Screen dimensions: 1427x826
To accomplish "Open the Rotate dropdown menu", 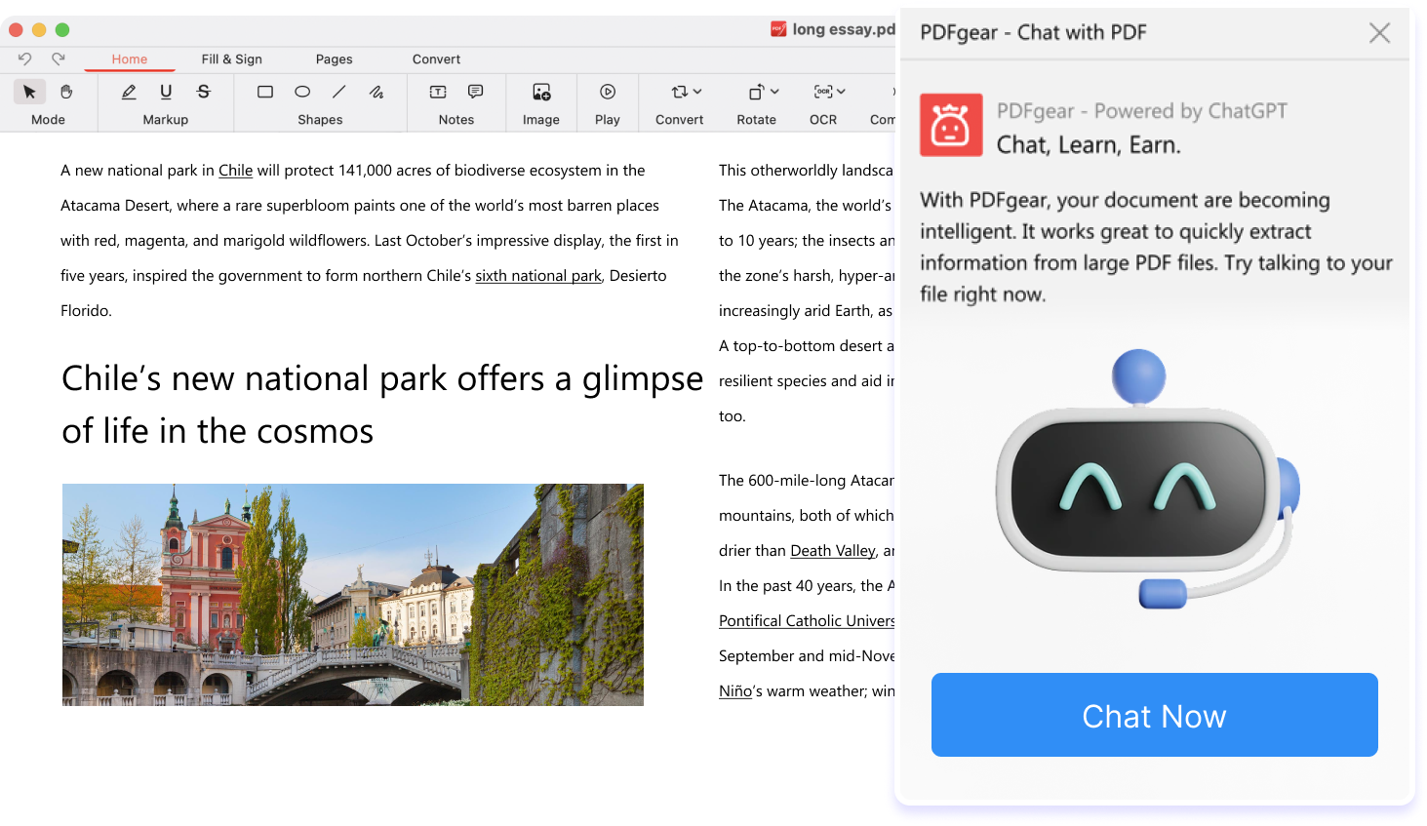I will [763, 92].
